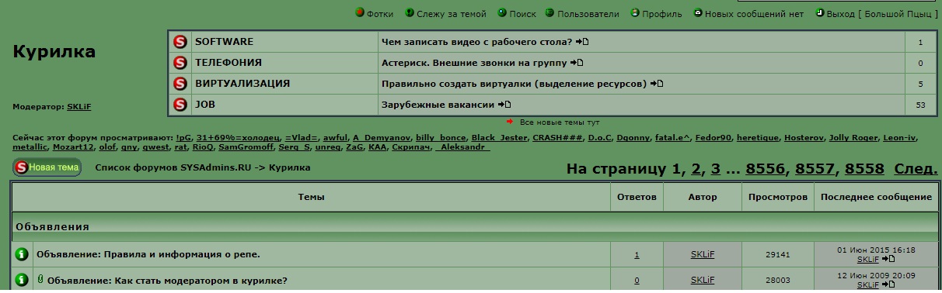Click paperclip icon in модератором announcement
The image size is (942, 293).
coord(40,279)
